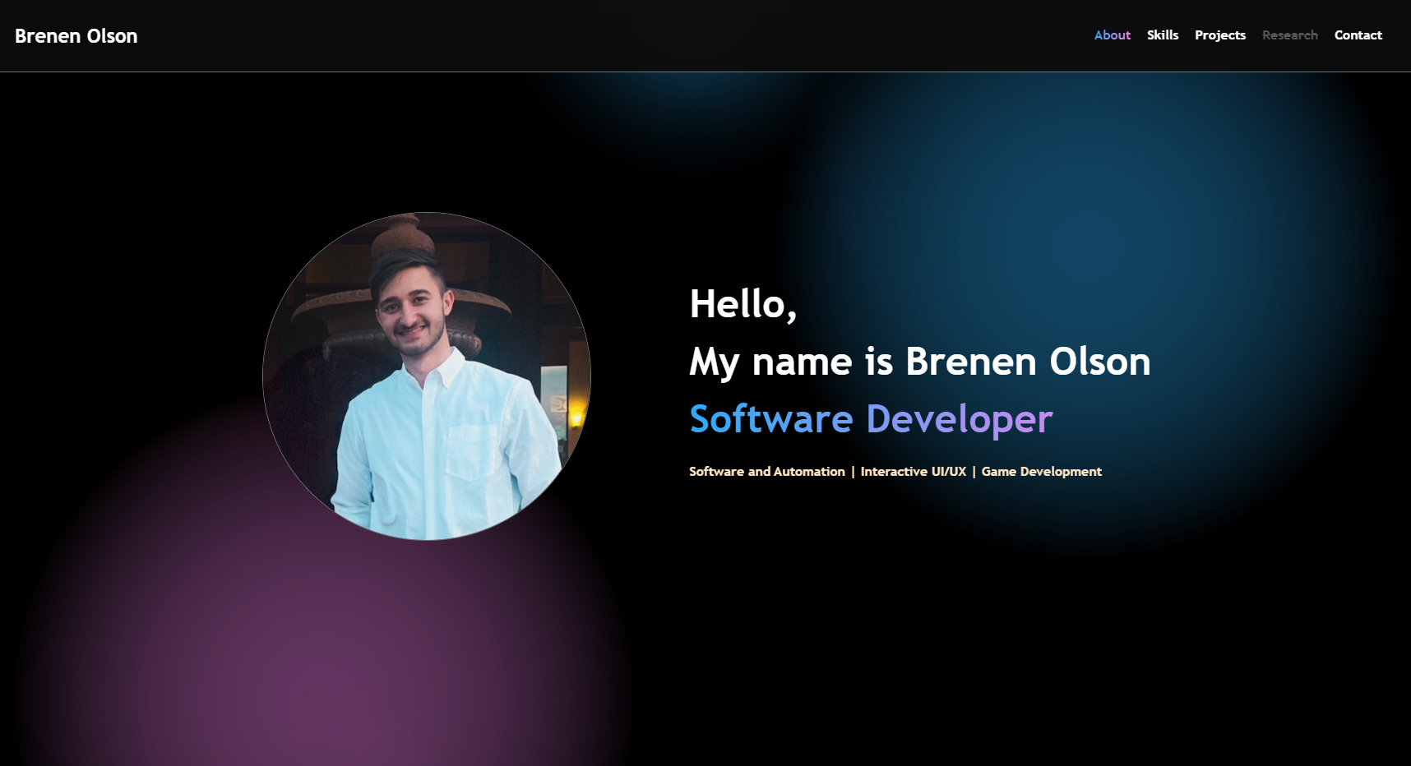This screenshot has height=766, width=1411.
Task: Open the Projects nav link
Action: coord(1220,35)
